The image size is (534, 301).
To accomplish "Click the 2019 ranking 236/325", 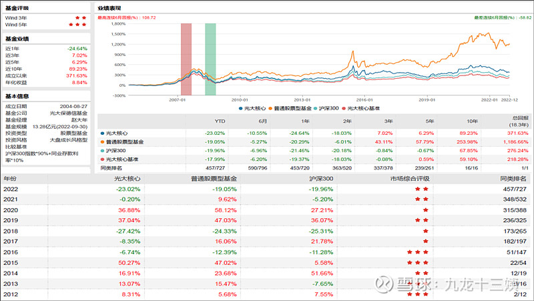I will coord(515,221).
